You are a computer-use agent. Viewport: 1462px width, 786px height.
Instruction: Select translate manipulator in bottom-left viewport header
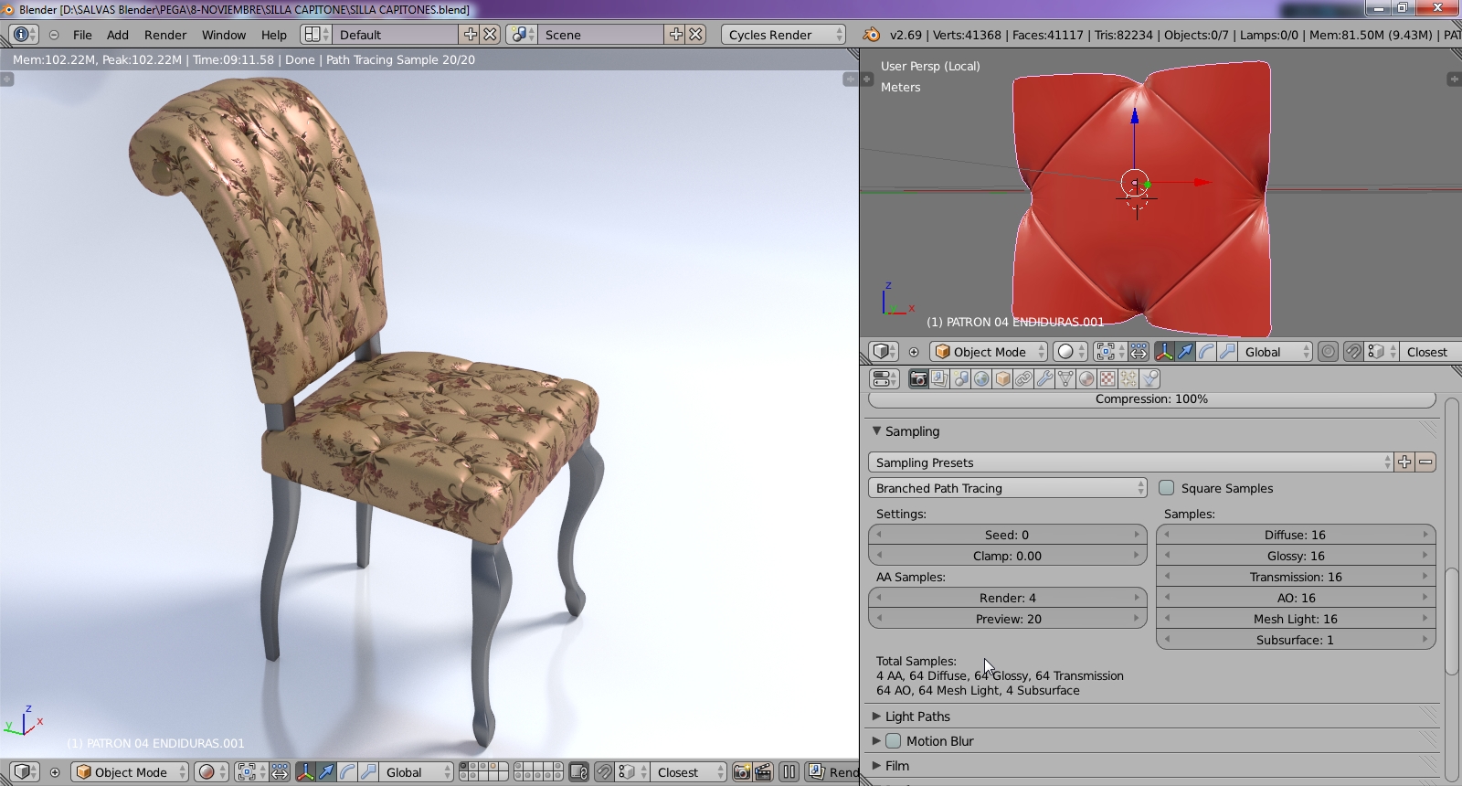pos(326,772)
